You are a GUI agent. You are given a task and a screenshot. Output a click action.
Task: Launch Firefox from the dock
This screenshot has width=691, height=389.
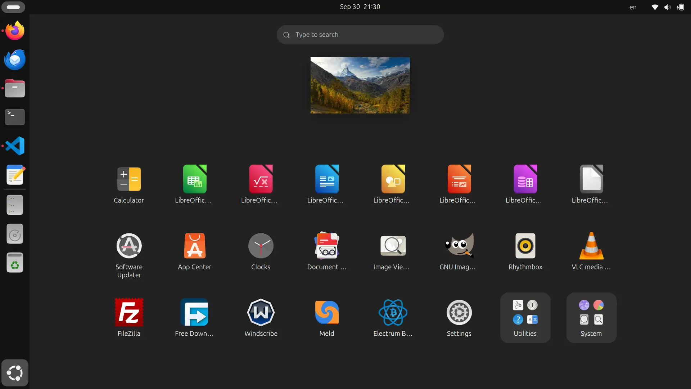tap(14, 30)
